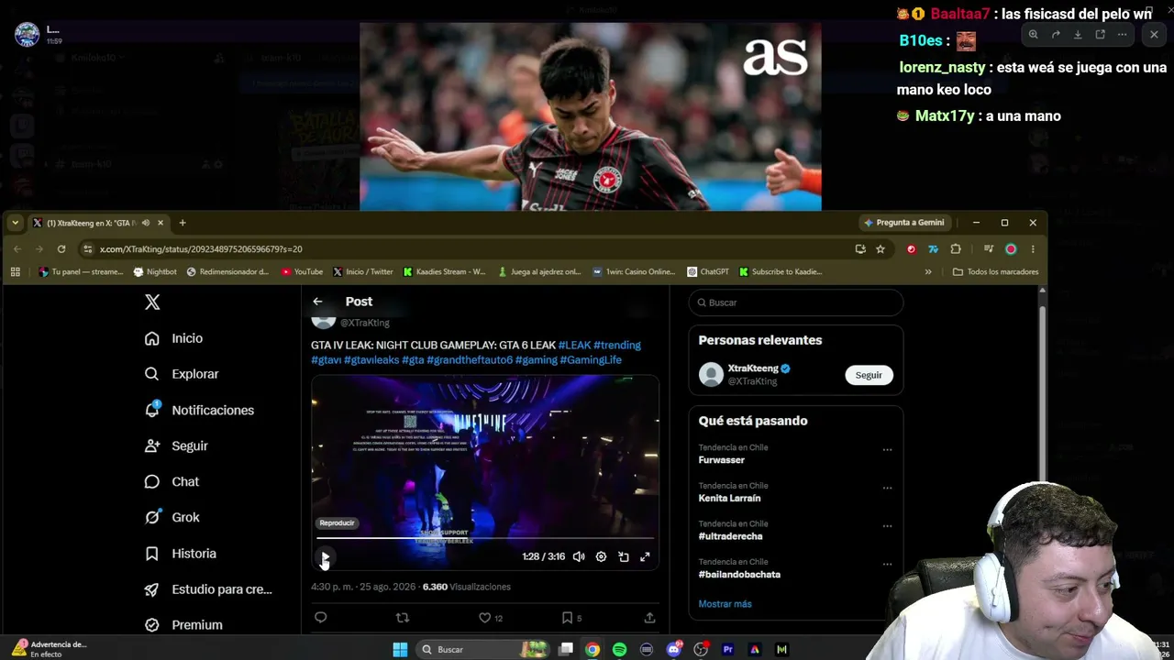Image resolution: width=1174 pixels, height=660 pixels.
Task: Click Pregunta a Gemini button
Action: click(904, 223)
